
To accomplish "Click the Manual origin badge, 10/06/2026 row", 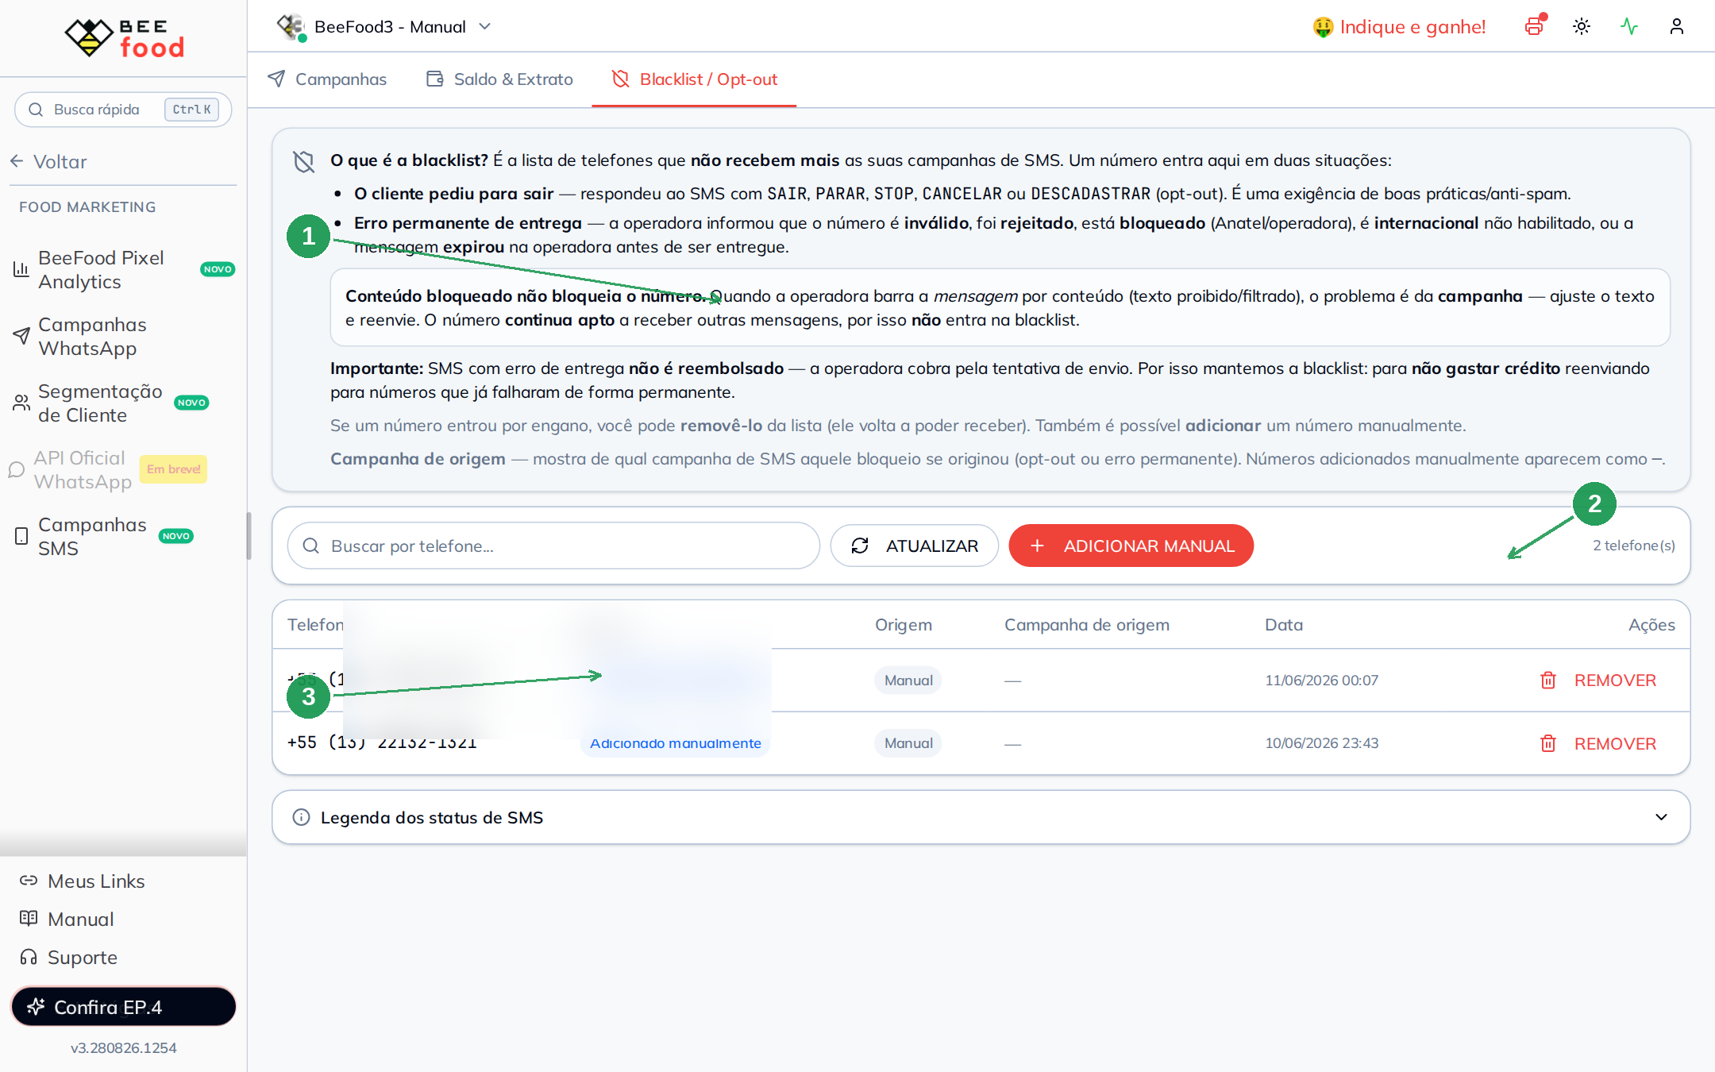I will click(x=908, y=743).
